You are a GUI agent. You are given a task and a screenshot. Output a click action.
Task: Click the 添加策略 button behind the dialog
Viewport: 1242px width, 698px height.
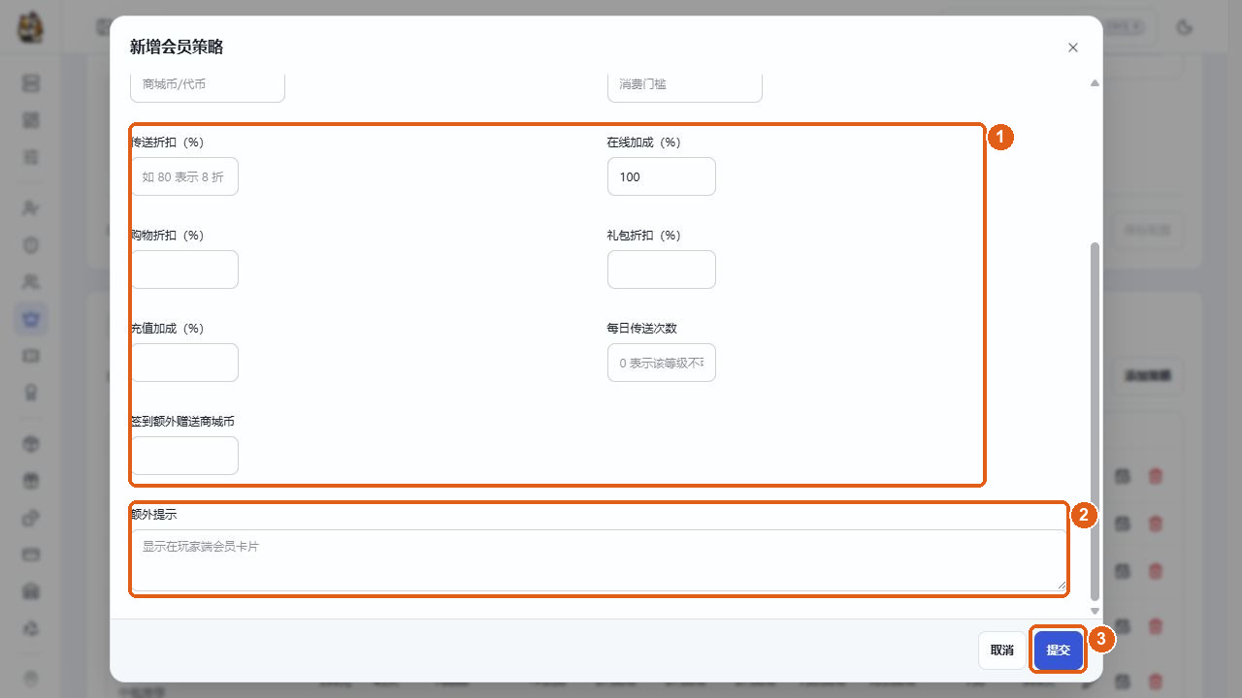1148,375
